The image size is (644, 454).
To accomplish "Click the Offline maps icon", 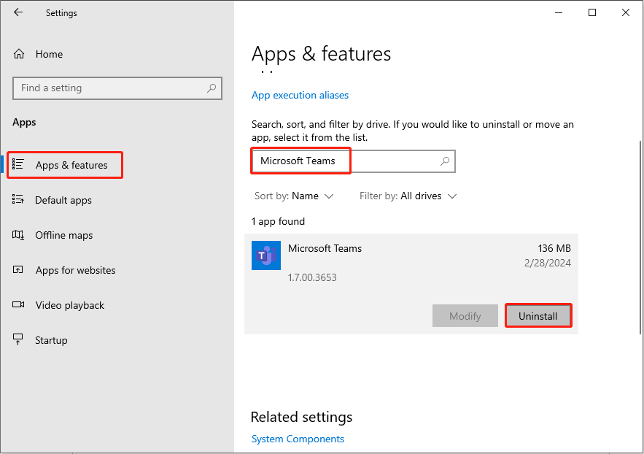I will [x=19, y=235].
